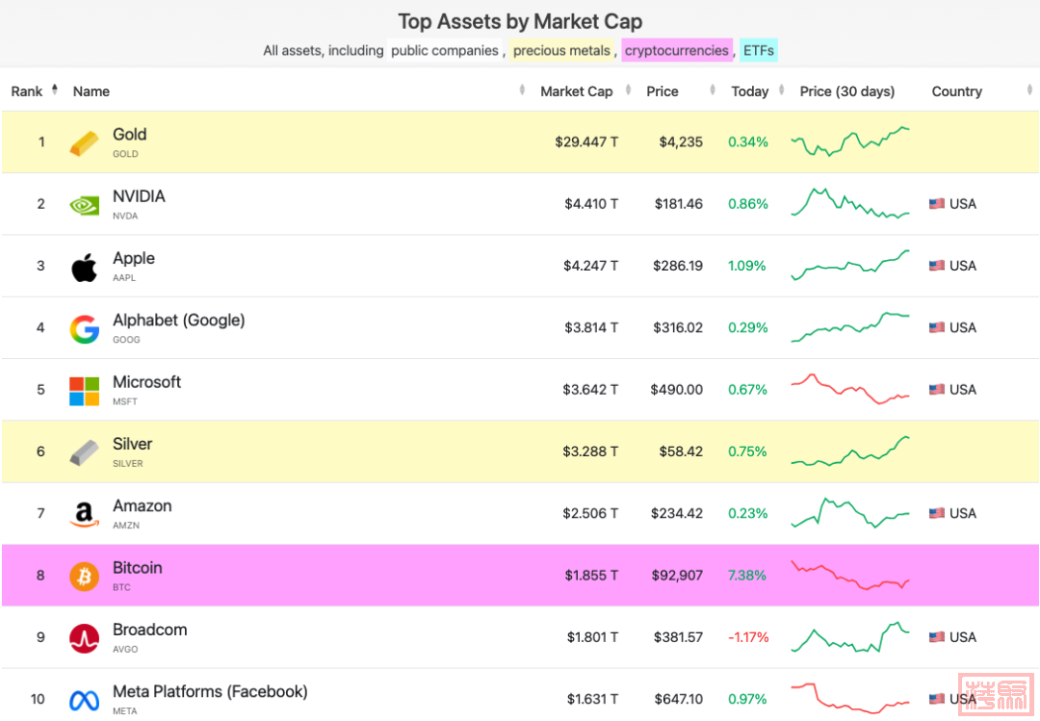The width and height of the screenshot is (1040, 721).
Task: Click the Google G logo icon
Action: point(84,329)
